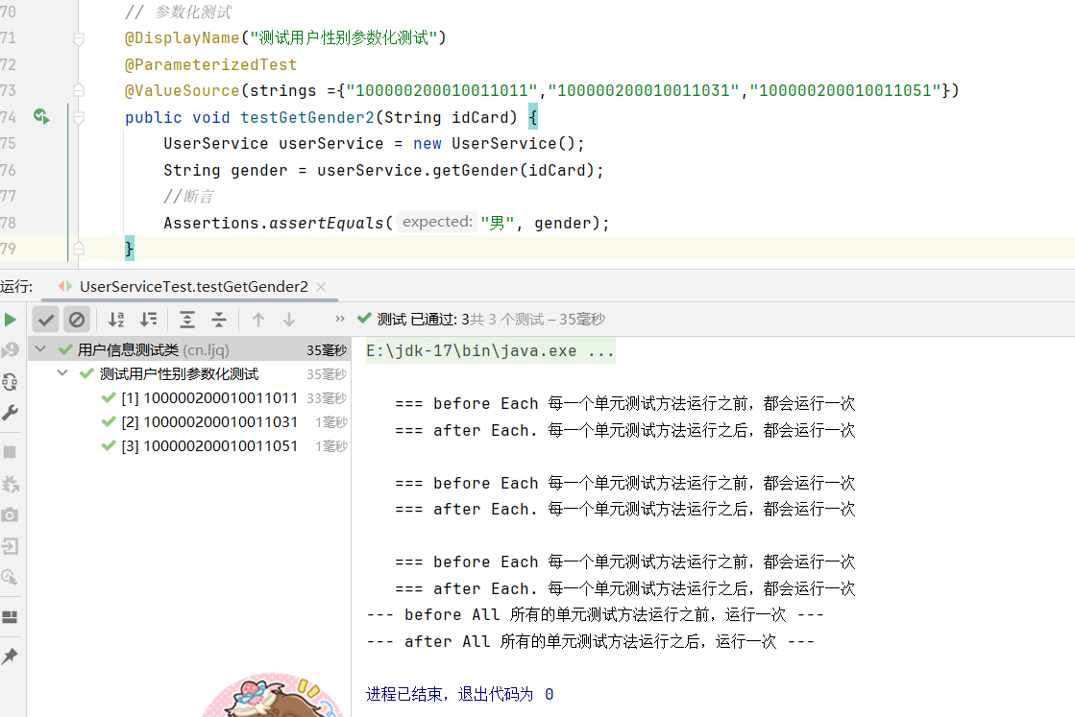Click testGetGender2 method name in editor
The image size is (1075, 717).
coord(307,117)
